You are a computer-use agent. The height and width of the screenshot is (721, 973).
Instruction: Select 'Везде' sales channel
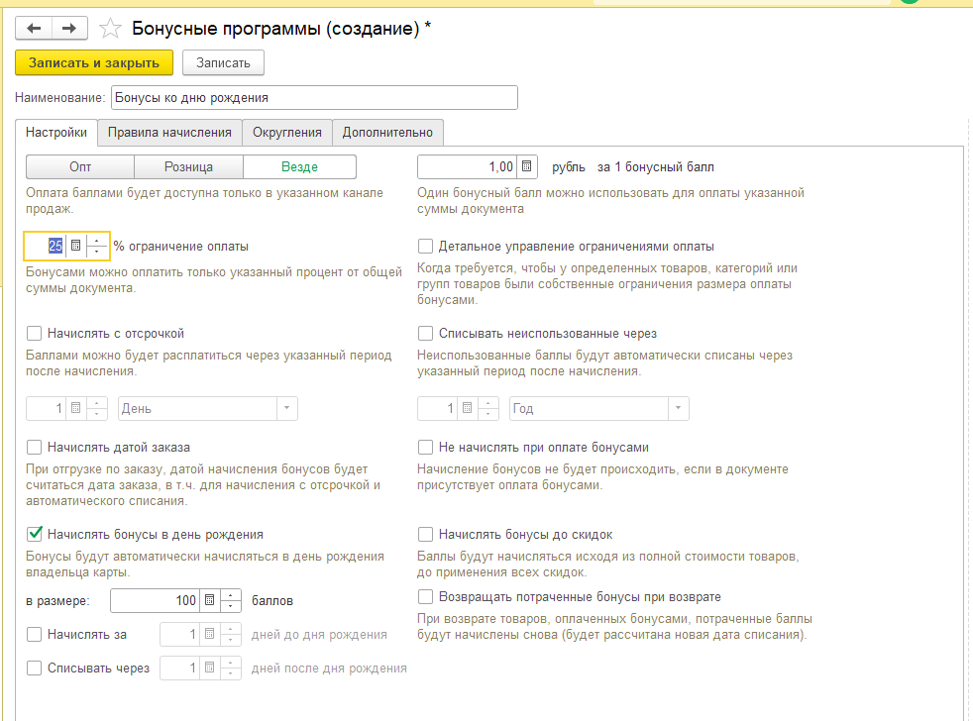coord(299,167)
